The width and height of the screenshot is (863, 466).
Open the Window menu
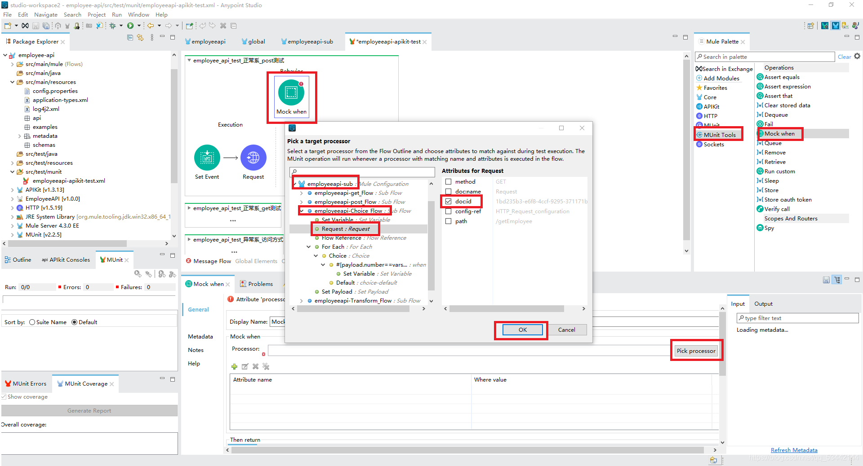138,14
